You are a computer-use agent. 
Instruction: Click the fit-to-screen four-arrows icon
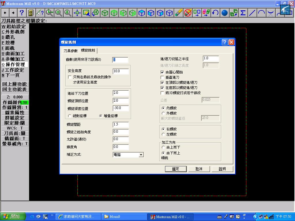77,13
